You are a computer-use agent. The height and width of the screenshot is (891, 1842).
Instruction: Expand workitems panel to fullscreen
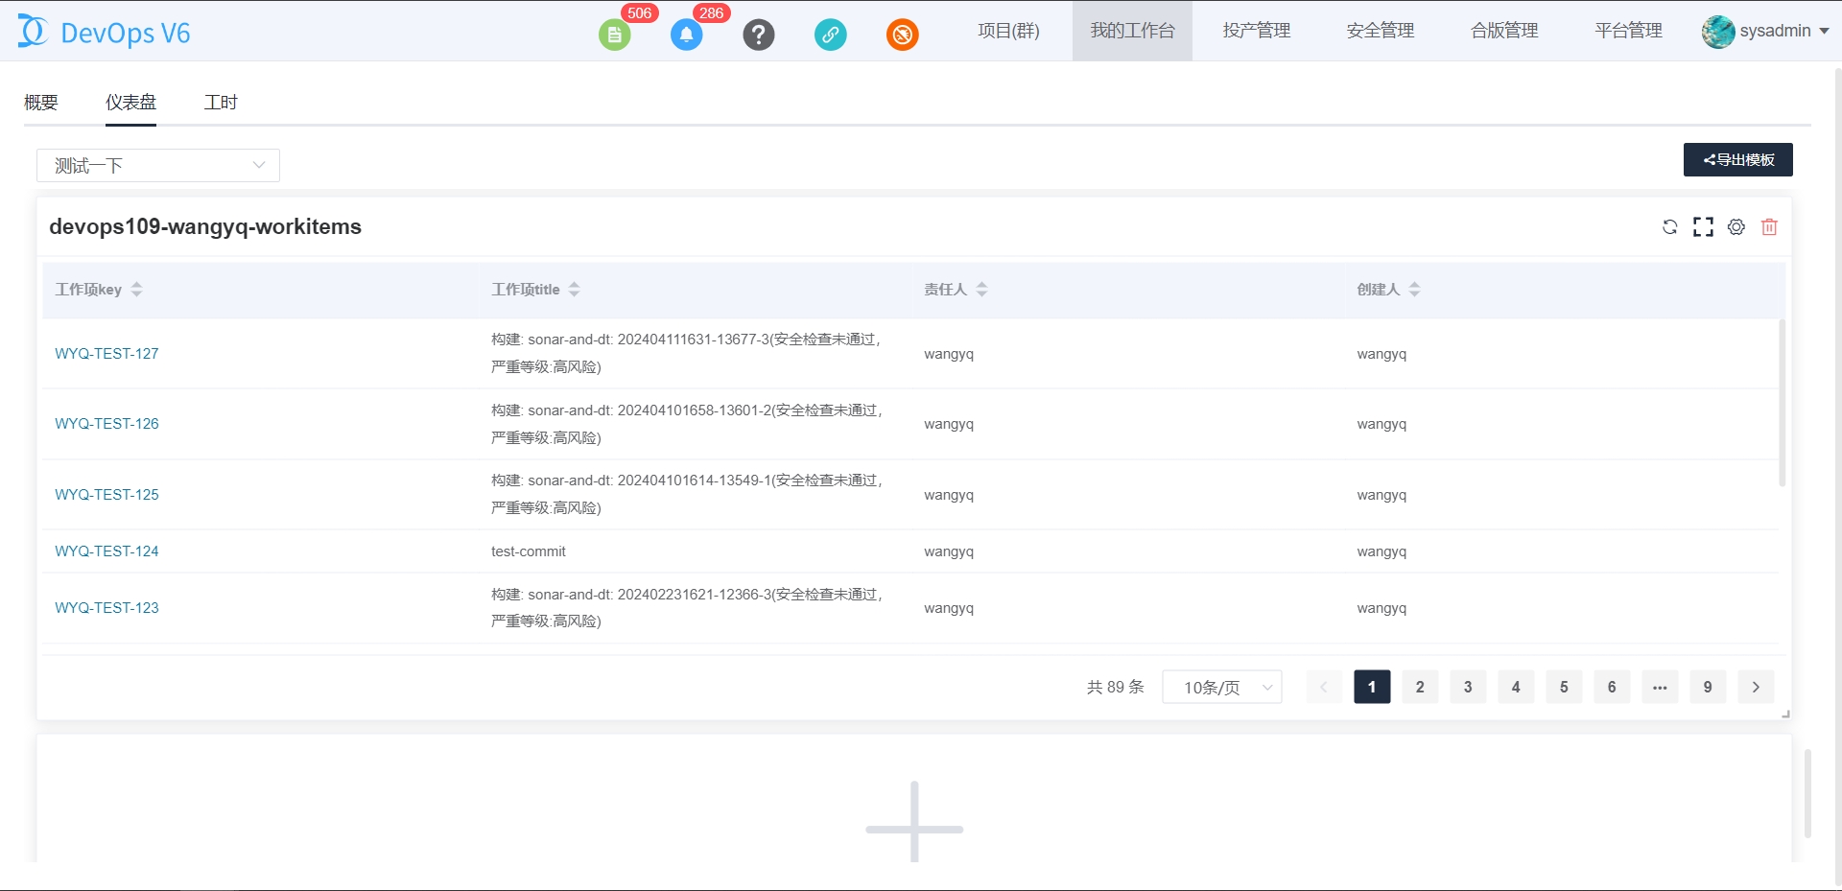point(1703,227)
